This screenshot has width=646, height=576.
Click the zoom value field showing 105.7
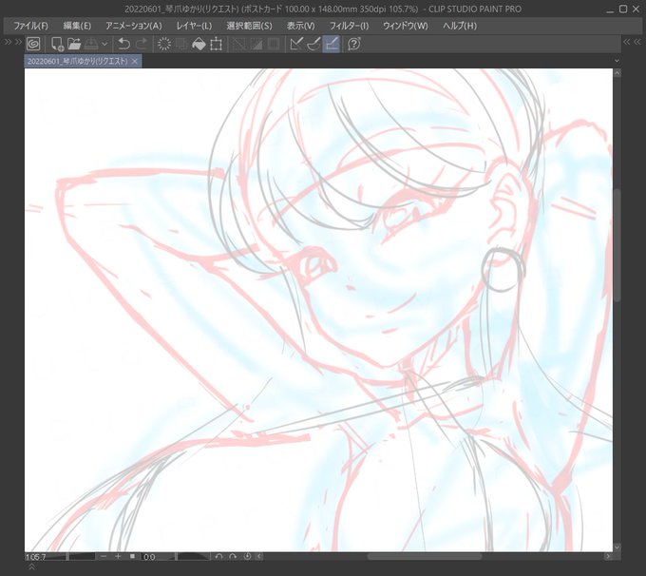click(x=35, y=557)
